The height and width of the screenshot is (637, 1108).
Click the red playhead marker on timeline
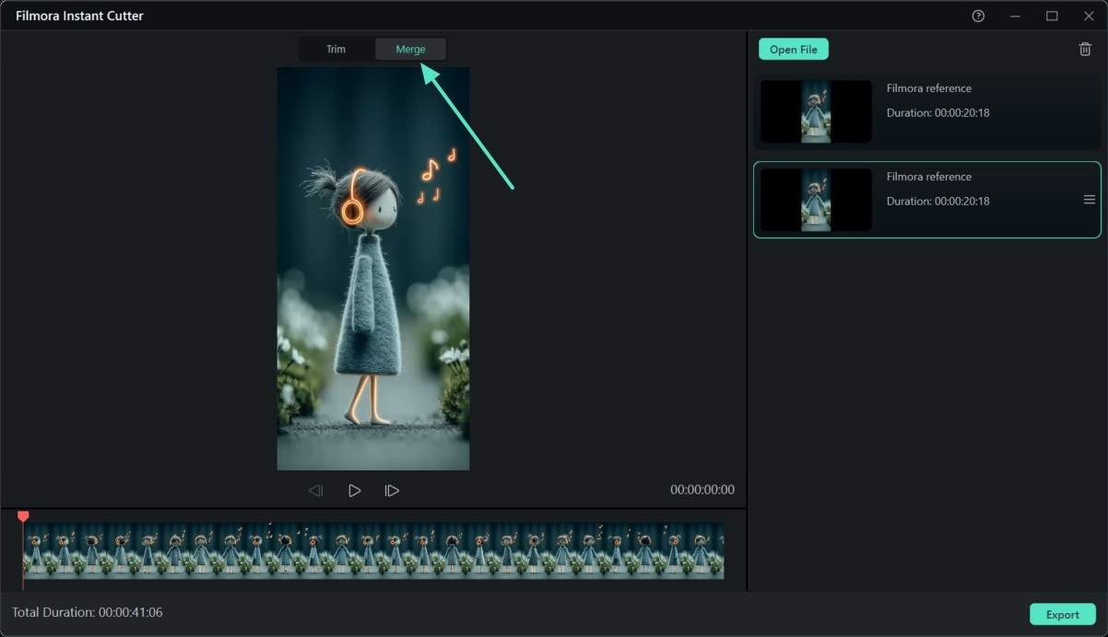pos(23,517)
